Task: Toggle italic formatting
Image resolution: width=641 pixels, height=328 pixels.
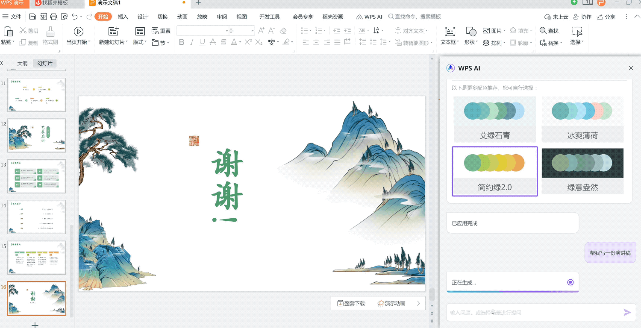Action: [191, 42]
